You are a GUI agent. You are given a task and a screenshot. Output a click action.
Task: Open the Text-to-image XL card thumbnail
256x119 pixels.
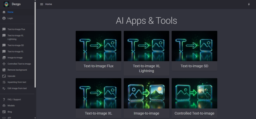(98, 93)
